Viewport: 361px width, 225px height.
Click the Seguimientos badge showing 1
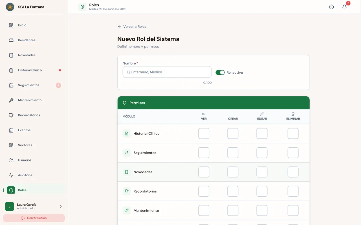58,85
